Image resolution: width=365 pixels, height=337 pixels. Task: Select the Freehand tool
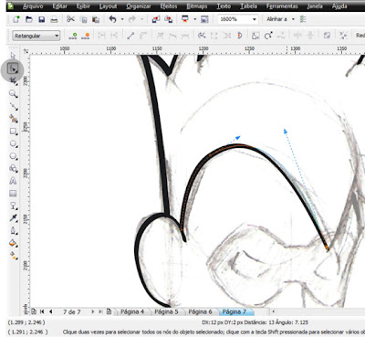pos(13,106)
